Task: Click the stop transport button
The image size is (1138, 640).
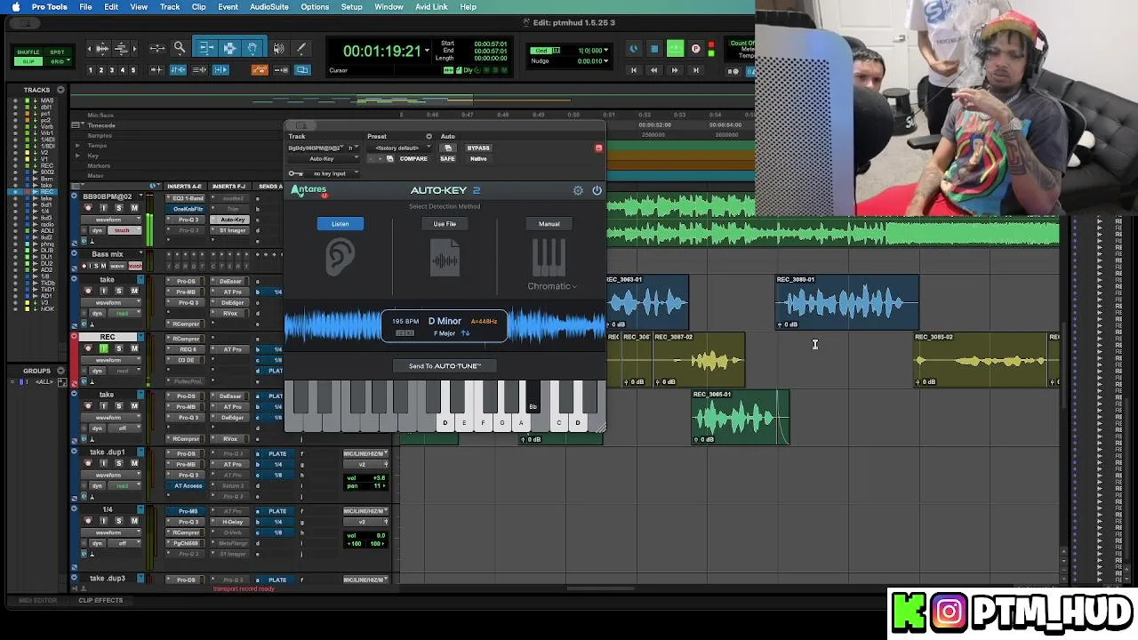Action: (x=654, y=49)
